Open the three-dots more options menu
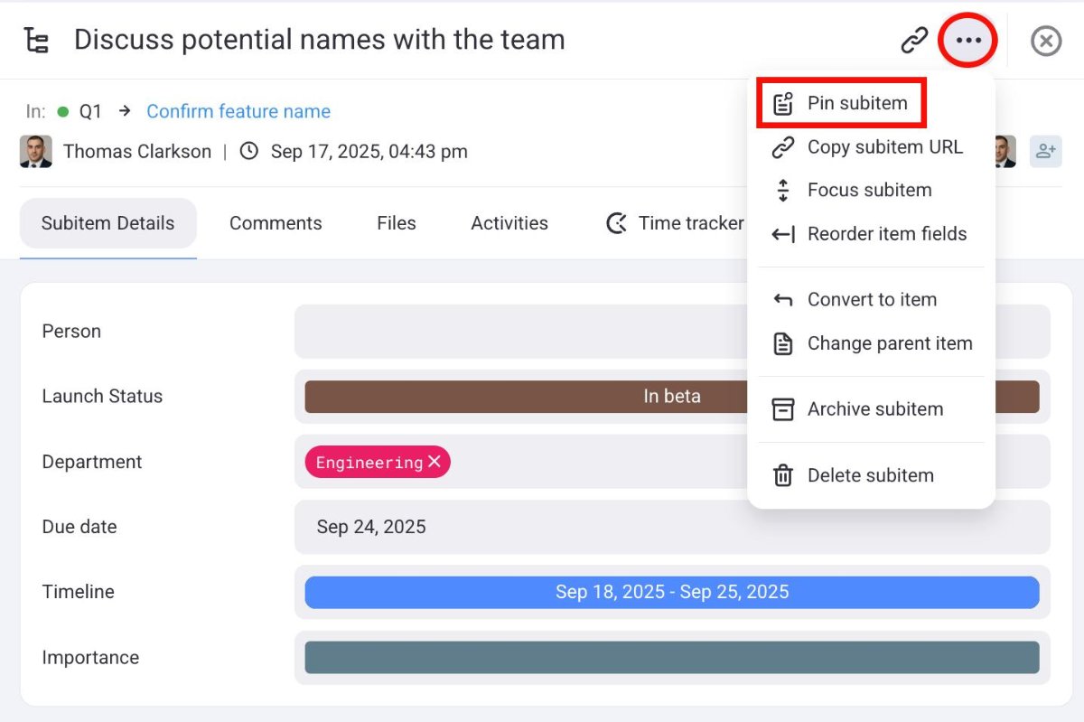The image size is (1084, 722). click(967, 41)
